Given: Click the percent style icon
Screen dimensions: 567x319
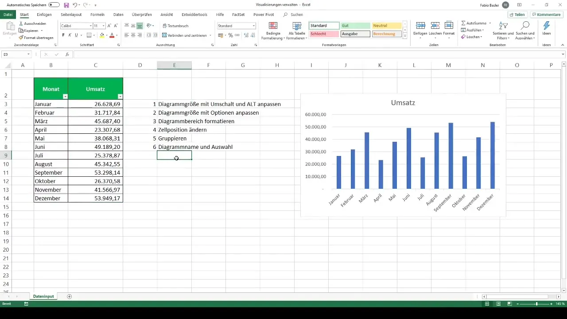Looking at the screenshot, I should 230,35.
